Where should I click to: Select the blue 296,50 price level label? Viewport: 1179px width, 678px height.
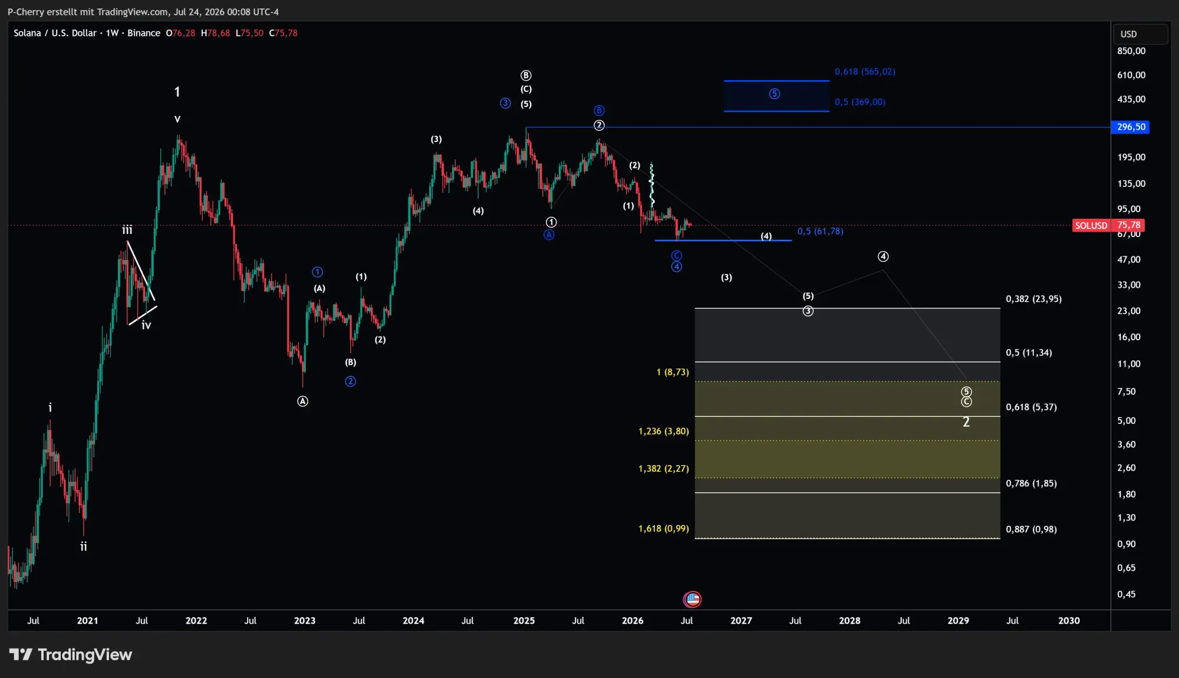pos(1130,127)
